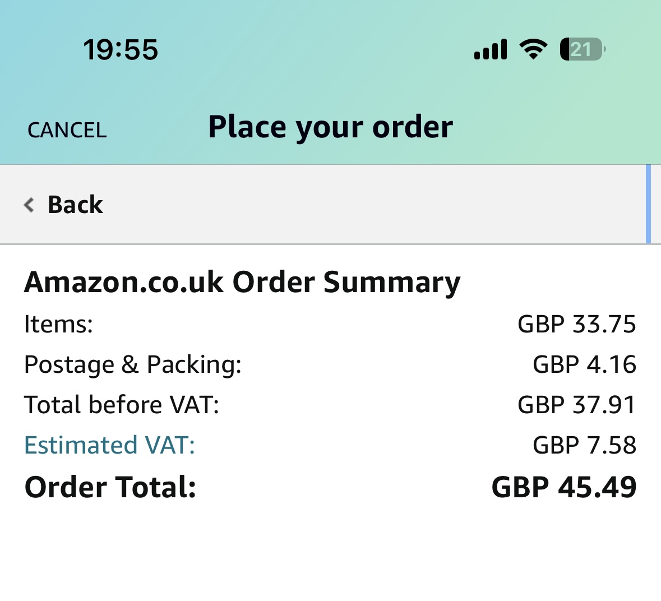The width and height of the screenshot is (661, 601).
Task: Tap the Order Total label
Action: coord(110,487)
